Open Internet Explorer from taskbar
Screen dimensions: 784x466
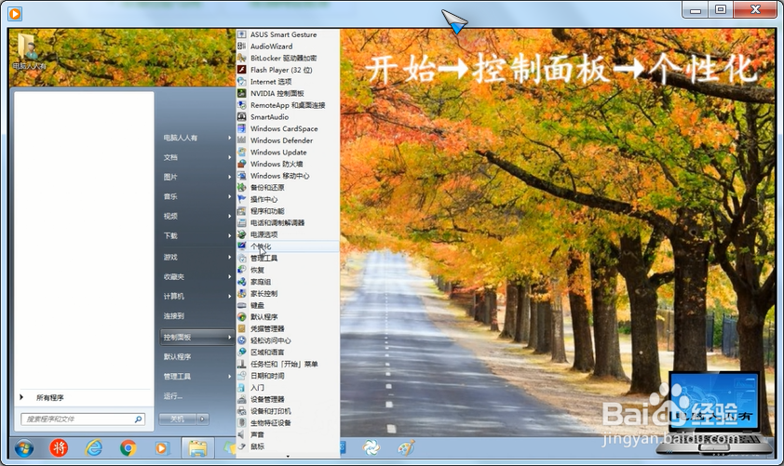pyautogui.click(x=93, y=448)
